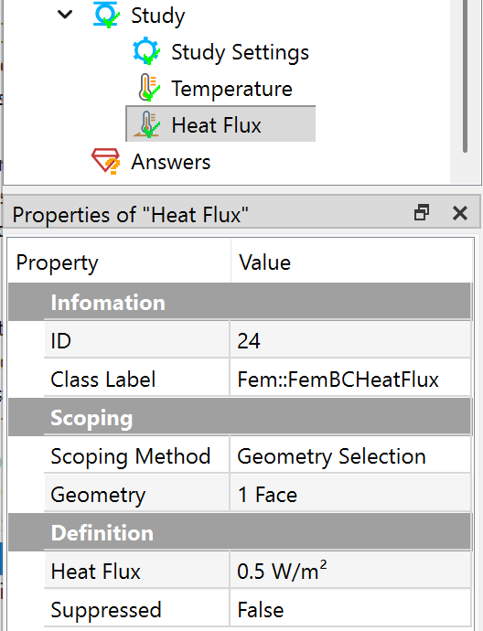Click the Geometry value 1 Face
The image size is (483, 631).
coord(350,494)
